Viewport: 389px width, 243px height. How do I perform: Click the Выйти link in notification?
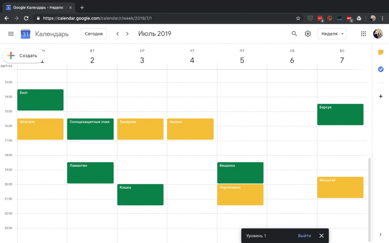[304, 236]
